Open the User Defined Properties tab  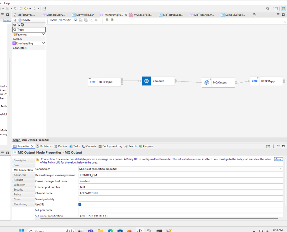(36, 140)
